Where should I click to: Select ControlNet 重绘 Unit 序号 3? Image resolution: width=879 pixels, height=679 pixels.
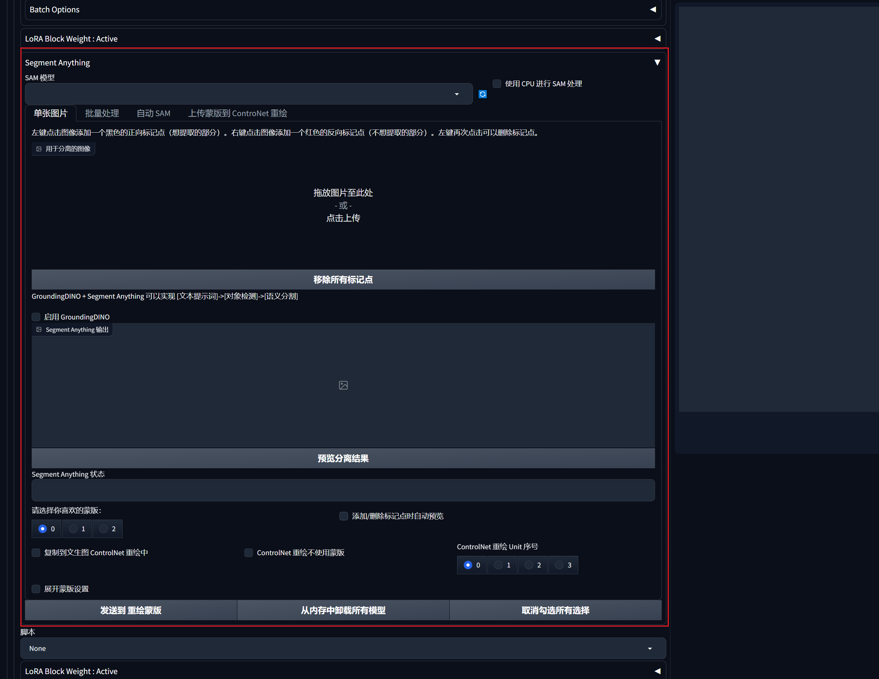(563, 565)
